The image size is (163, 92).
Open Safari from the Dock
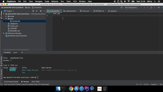coord(81,89)
